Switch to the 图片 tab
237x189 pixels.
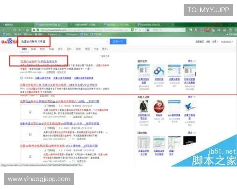point(69,49)
